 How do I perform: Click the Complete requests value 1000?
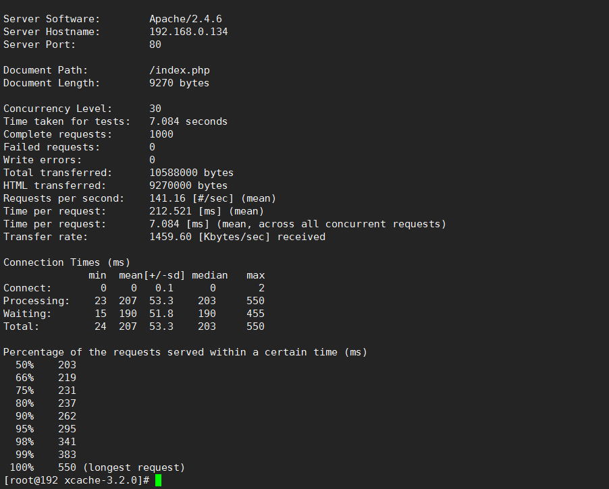click(161, 134)
